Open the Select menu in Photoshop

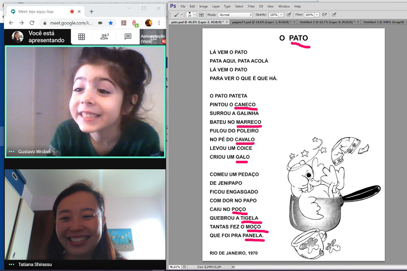pyautogui.click(x=239, y=7)
